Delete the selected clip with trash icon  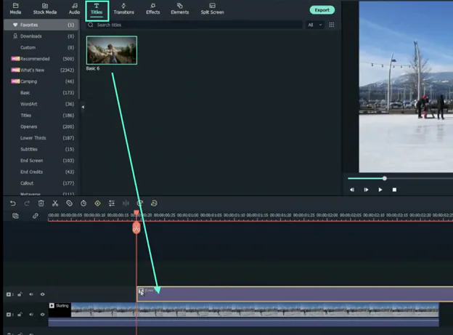pos(41,203)
